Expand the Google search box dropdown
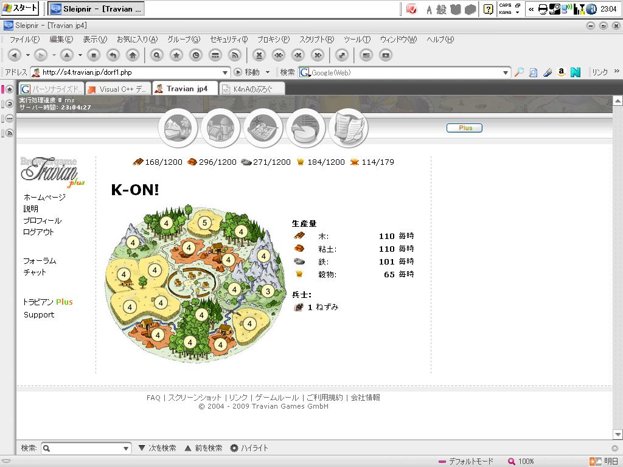Viewport: 623px width, 467px height. pyautogui.click(x=506, y=73)
